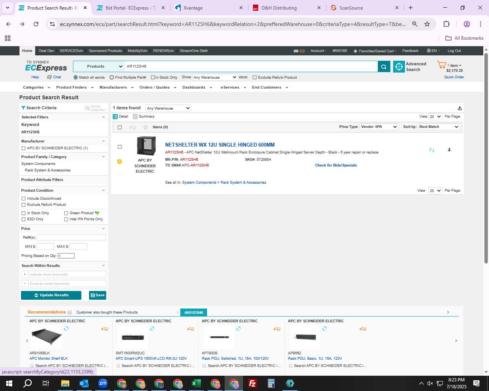
Task: Add AR8105BLK Monitor Shelf to cart
Action: pos(105,329)
